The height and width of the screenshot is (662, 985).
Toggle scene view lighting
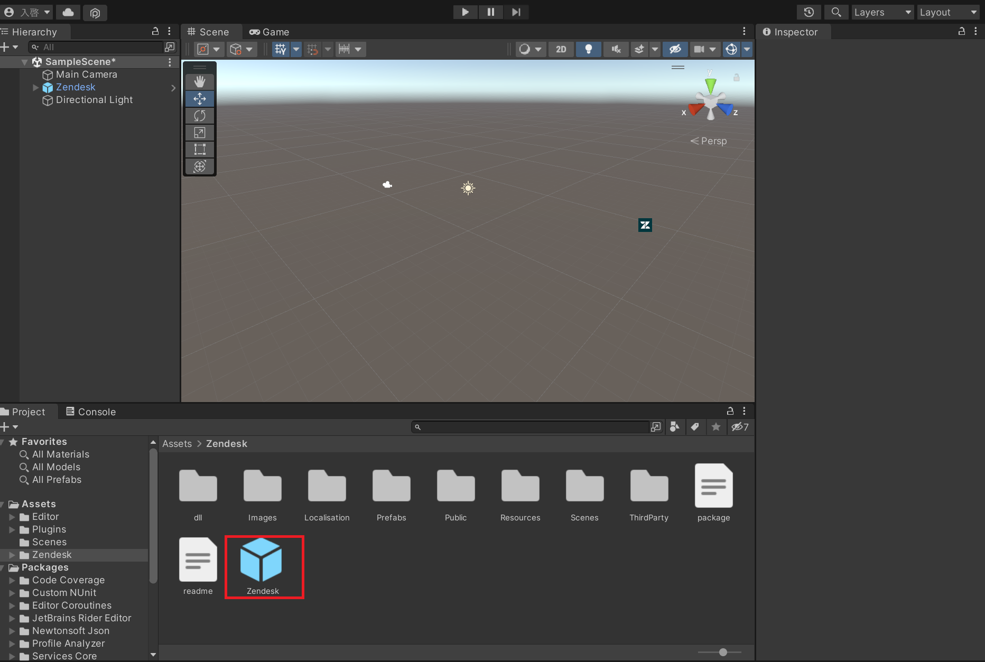tap(588, 49)
